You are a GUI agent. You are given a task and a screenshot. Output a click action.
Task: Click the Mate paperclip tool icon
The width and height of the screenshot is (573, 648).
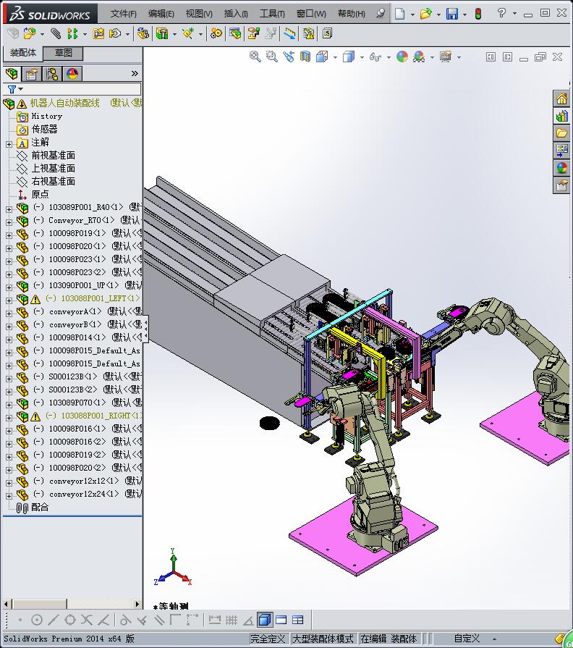click(56, 33)
